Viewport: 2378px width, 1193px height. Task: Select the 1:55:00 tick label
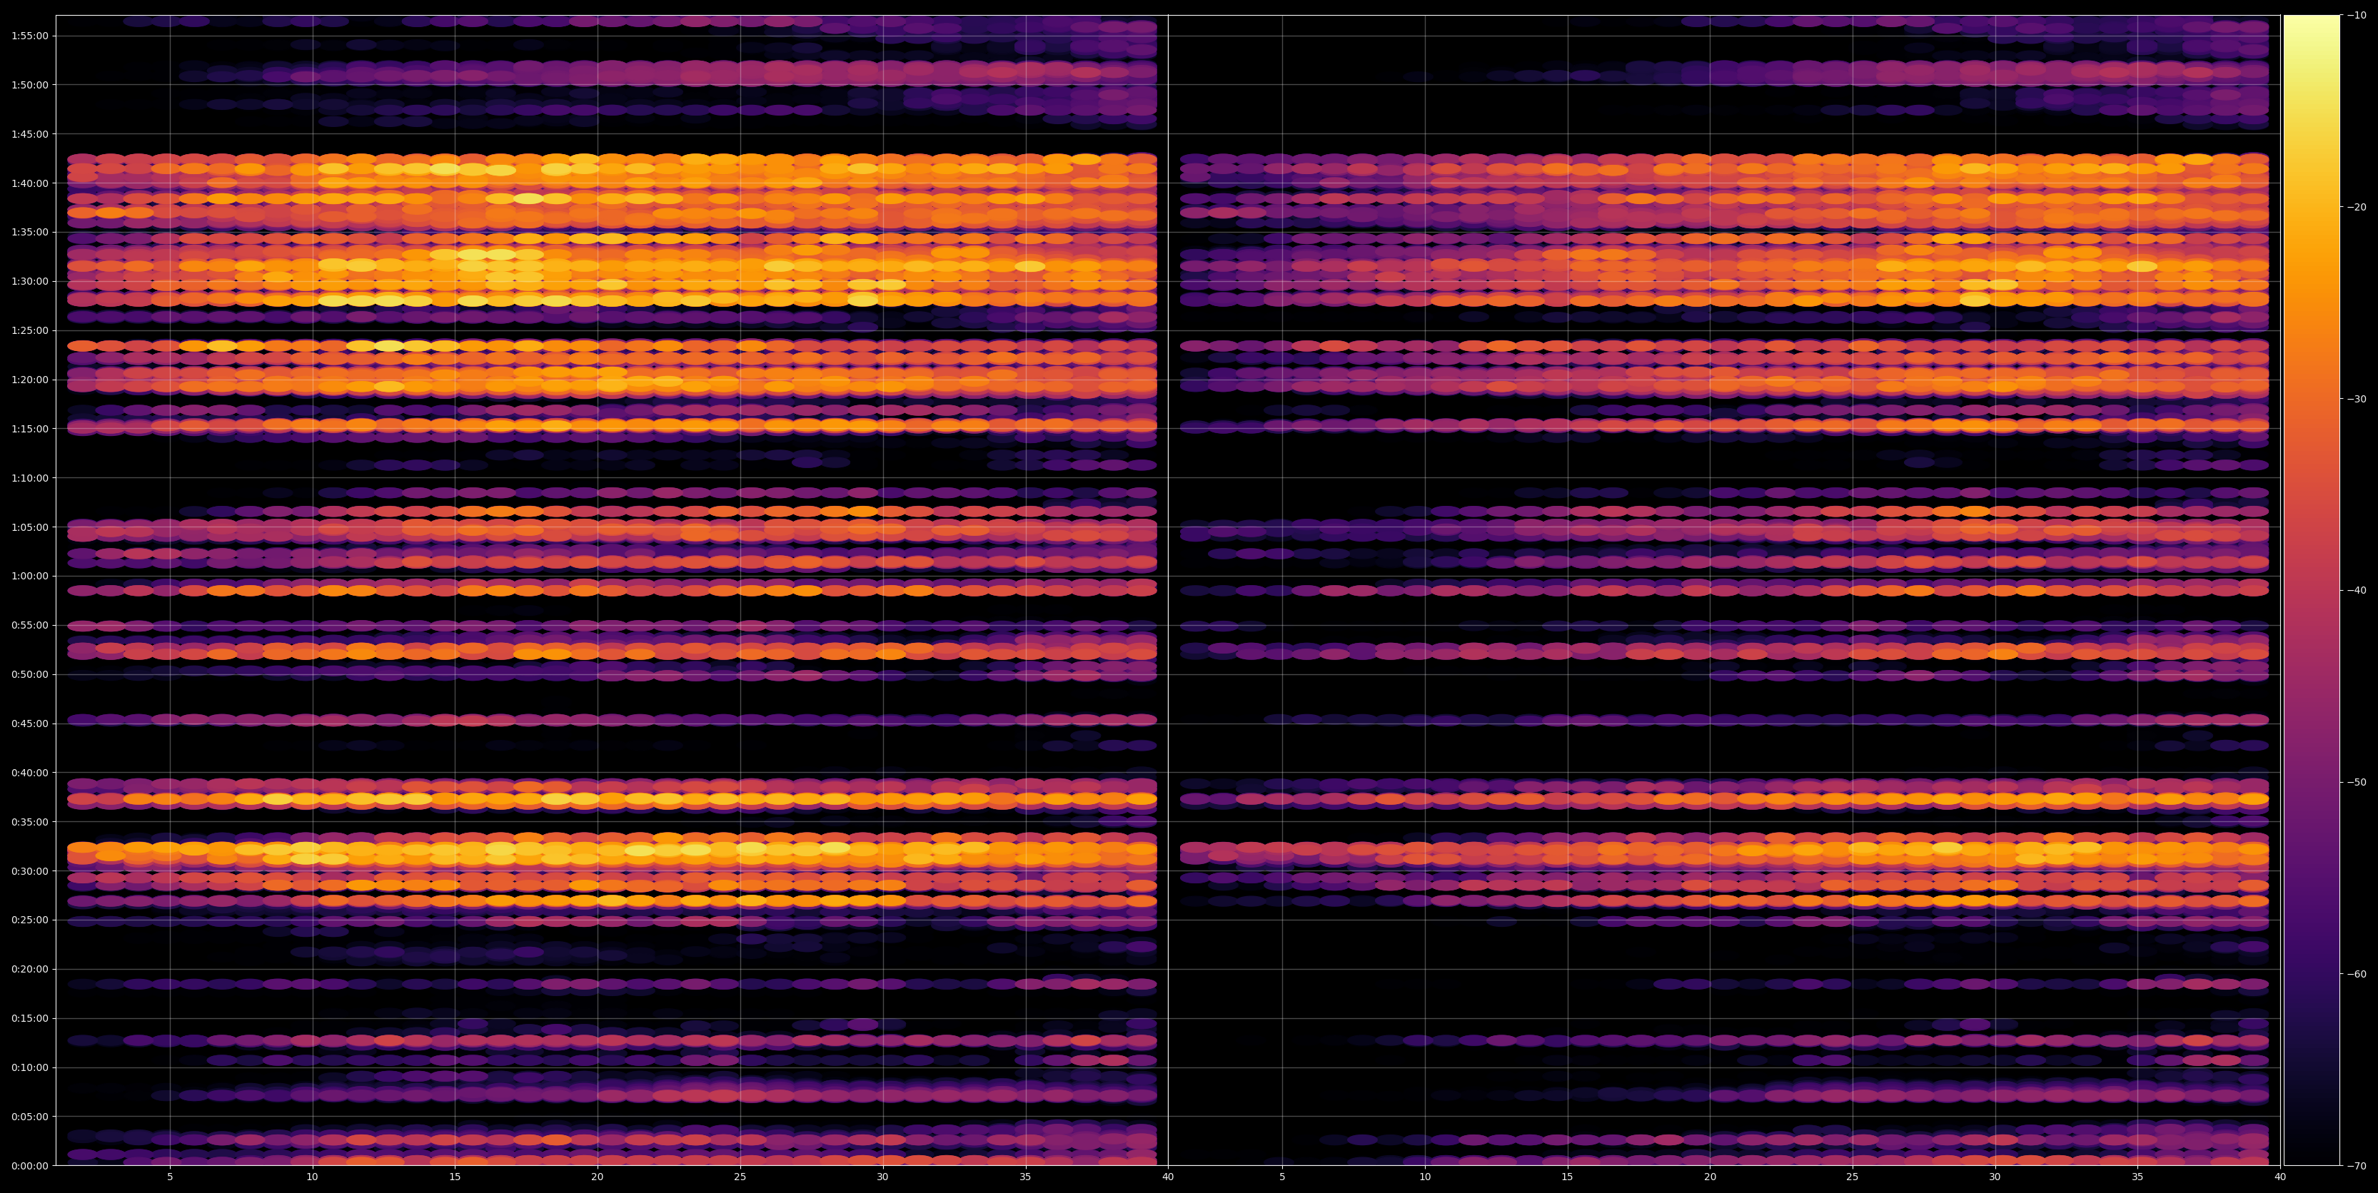click(29, 36)
